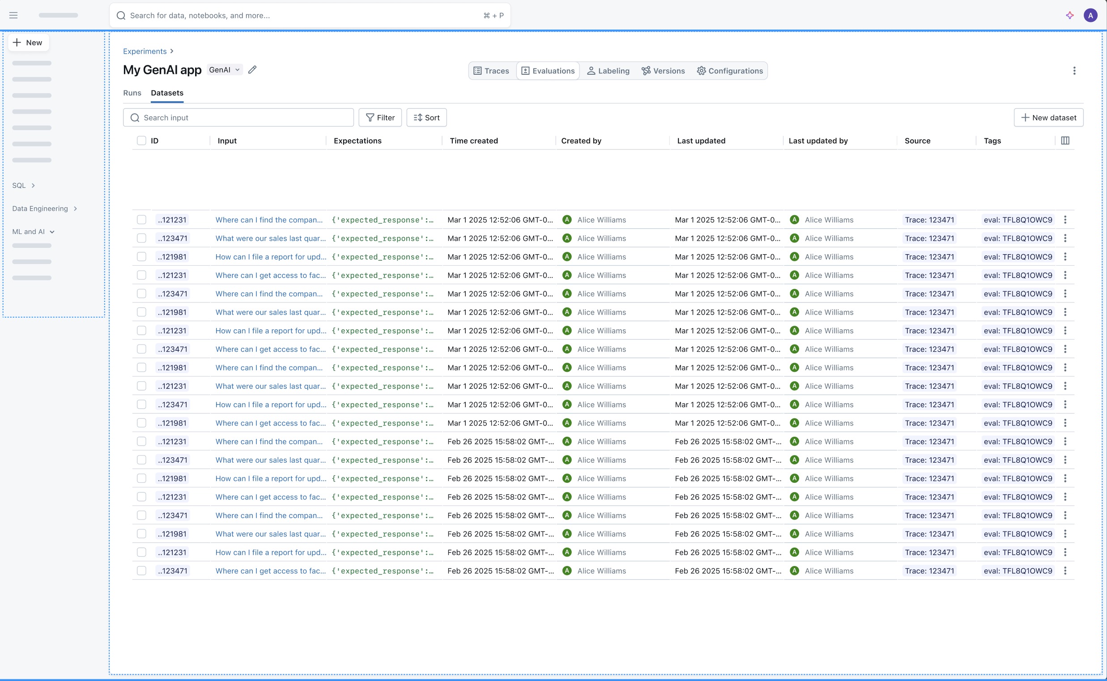Viewport: 1107px width, 681px height.
Task: Expand the Data Engineering sidebar section
Action: click(45, 209)
